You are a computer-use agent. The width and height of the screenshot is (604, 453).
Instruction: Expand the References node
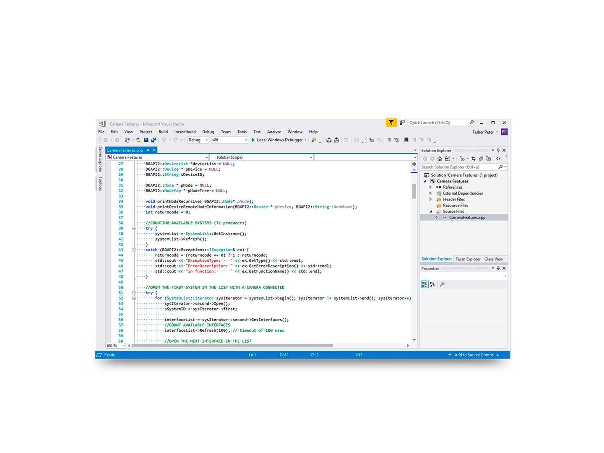(430, 187)
